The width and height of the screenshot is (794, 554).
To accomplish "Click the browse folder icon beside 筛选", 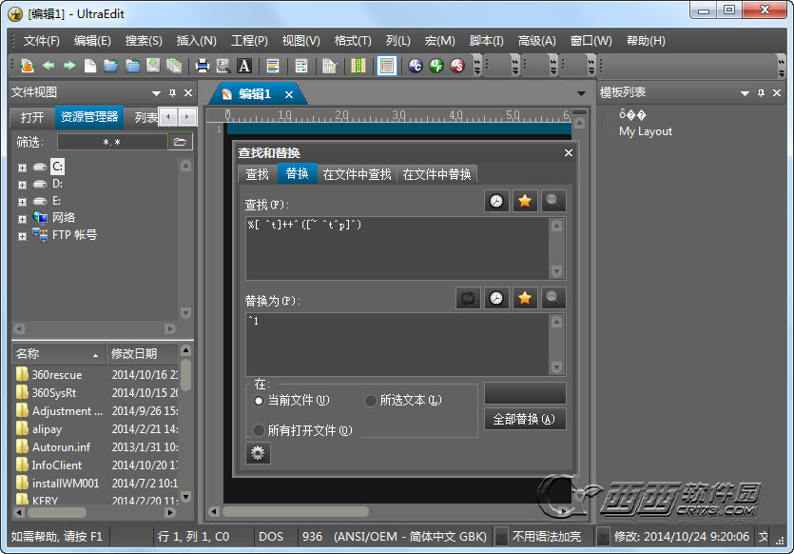I will (x=180, y=142).
